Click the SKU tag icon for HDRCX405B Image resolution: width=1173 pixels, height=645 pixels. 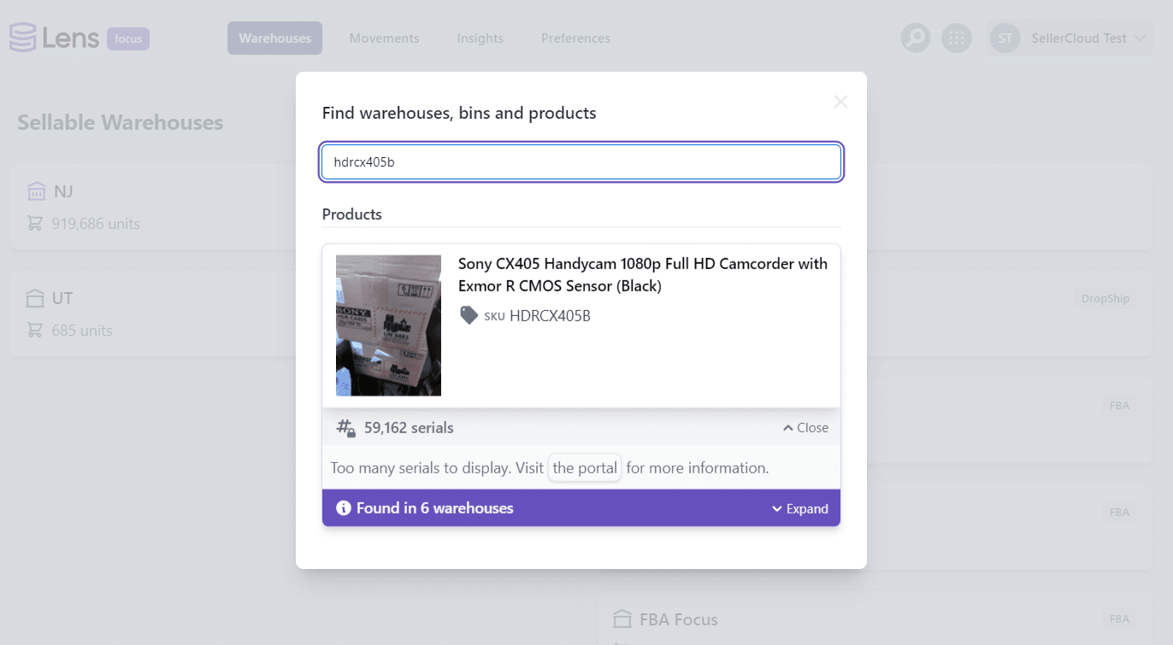tap(469, 314)
